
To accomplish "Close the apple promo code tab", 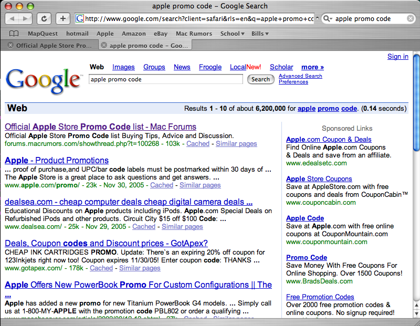I will [104, 45].
